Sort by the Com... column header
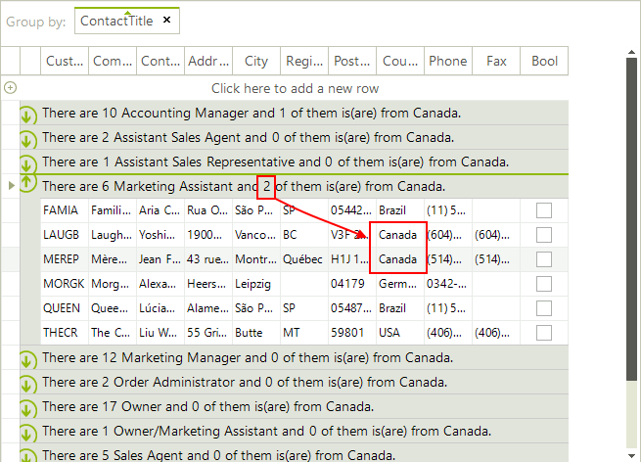The image size is (641, 462). [x=113, y=61]
